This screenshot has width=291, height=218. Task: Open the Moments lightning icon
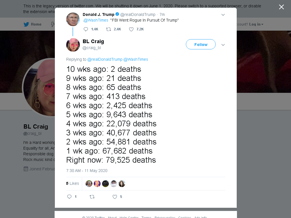(x=53, y=24)
